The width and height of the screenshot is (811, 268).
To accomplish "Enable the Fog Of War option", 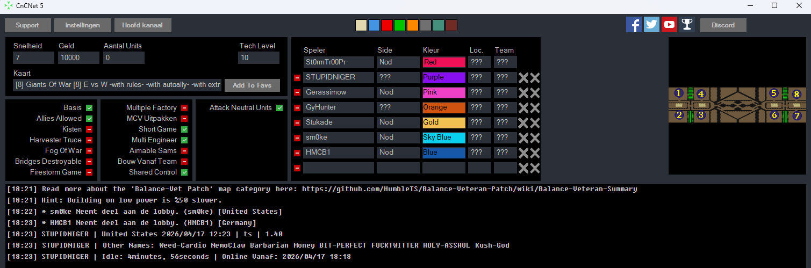I will (x=89, y=151).
